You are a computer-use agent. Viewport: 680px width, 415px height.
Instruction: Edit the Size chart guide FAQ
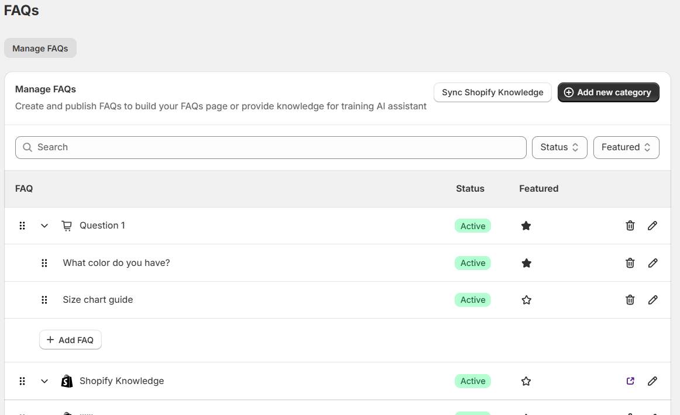[x=652, y=300]
